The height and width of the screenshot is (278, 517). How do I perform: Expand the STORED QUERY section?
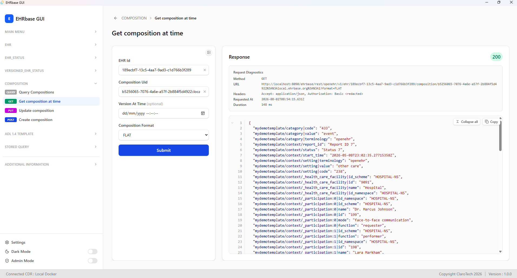click(51, 147)
